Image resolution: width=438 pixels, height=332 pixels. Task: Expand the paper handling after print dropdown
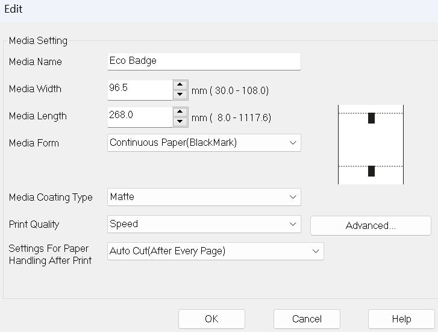(215, 251)
